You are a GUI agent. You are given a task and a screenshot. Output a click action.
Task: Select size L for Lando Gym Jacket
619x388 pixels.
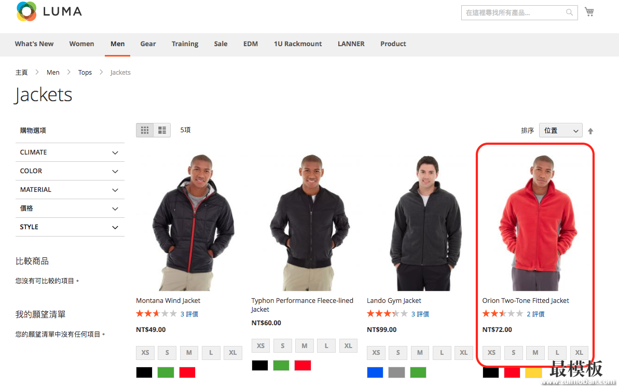coord(442,353)
